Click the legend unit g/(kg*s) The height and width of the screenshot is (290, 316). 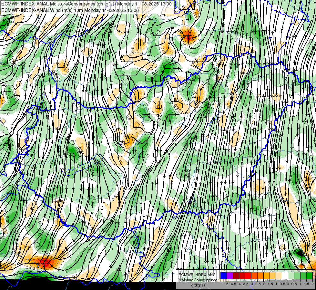[198, 285]
